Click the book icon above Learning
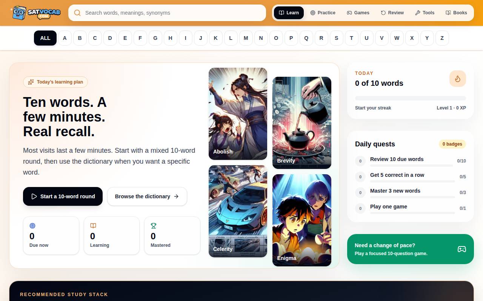 (x=93, y=226)
